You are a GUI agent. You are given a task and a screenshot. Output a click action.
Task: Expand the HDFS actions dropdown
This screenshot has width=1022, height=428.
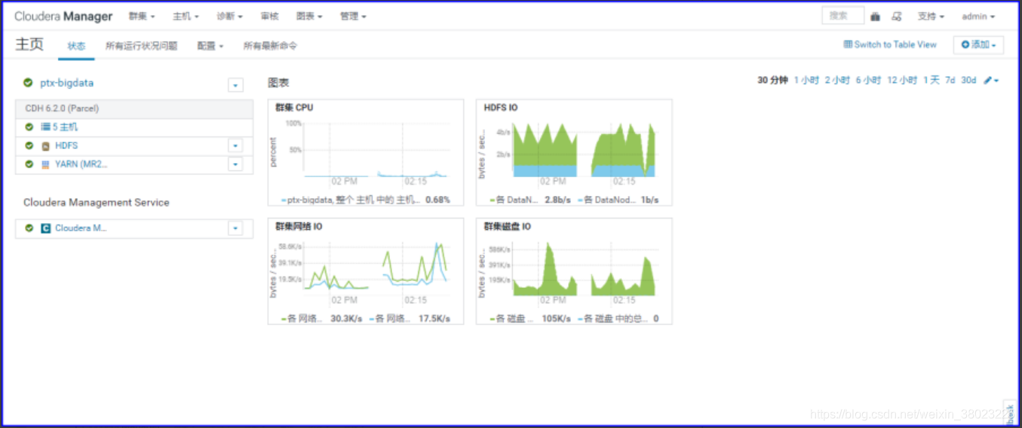(x=236, y=145)
